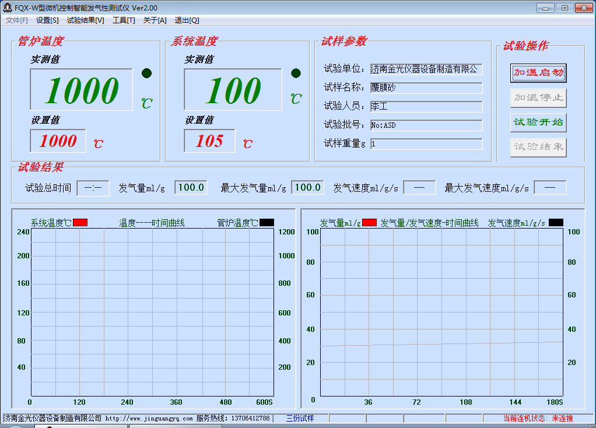Viewport: 596px width, 428px height.
Task: Open the 试验结果[V] menu
Action: point(85,20)
